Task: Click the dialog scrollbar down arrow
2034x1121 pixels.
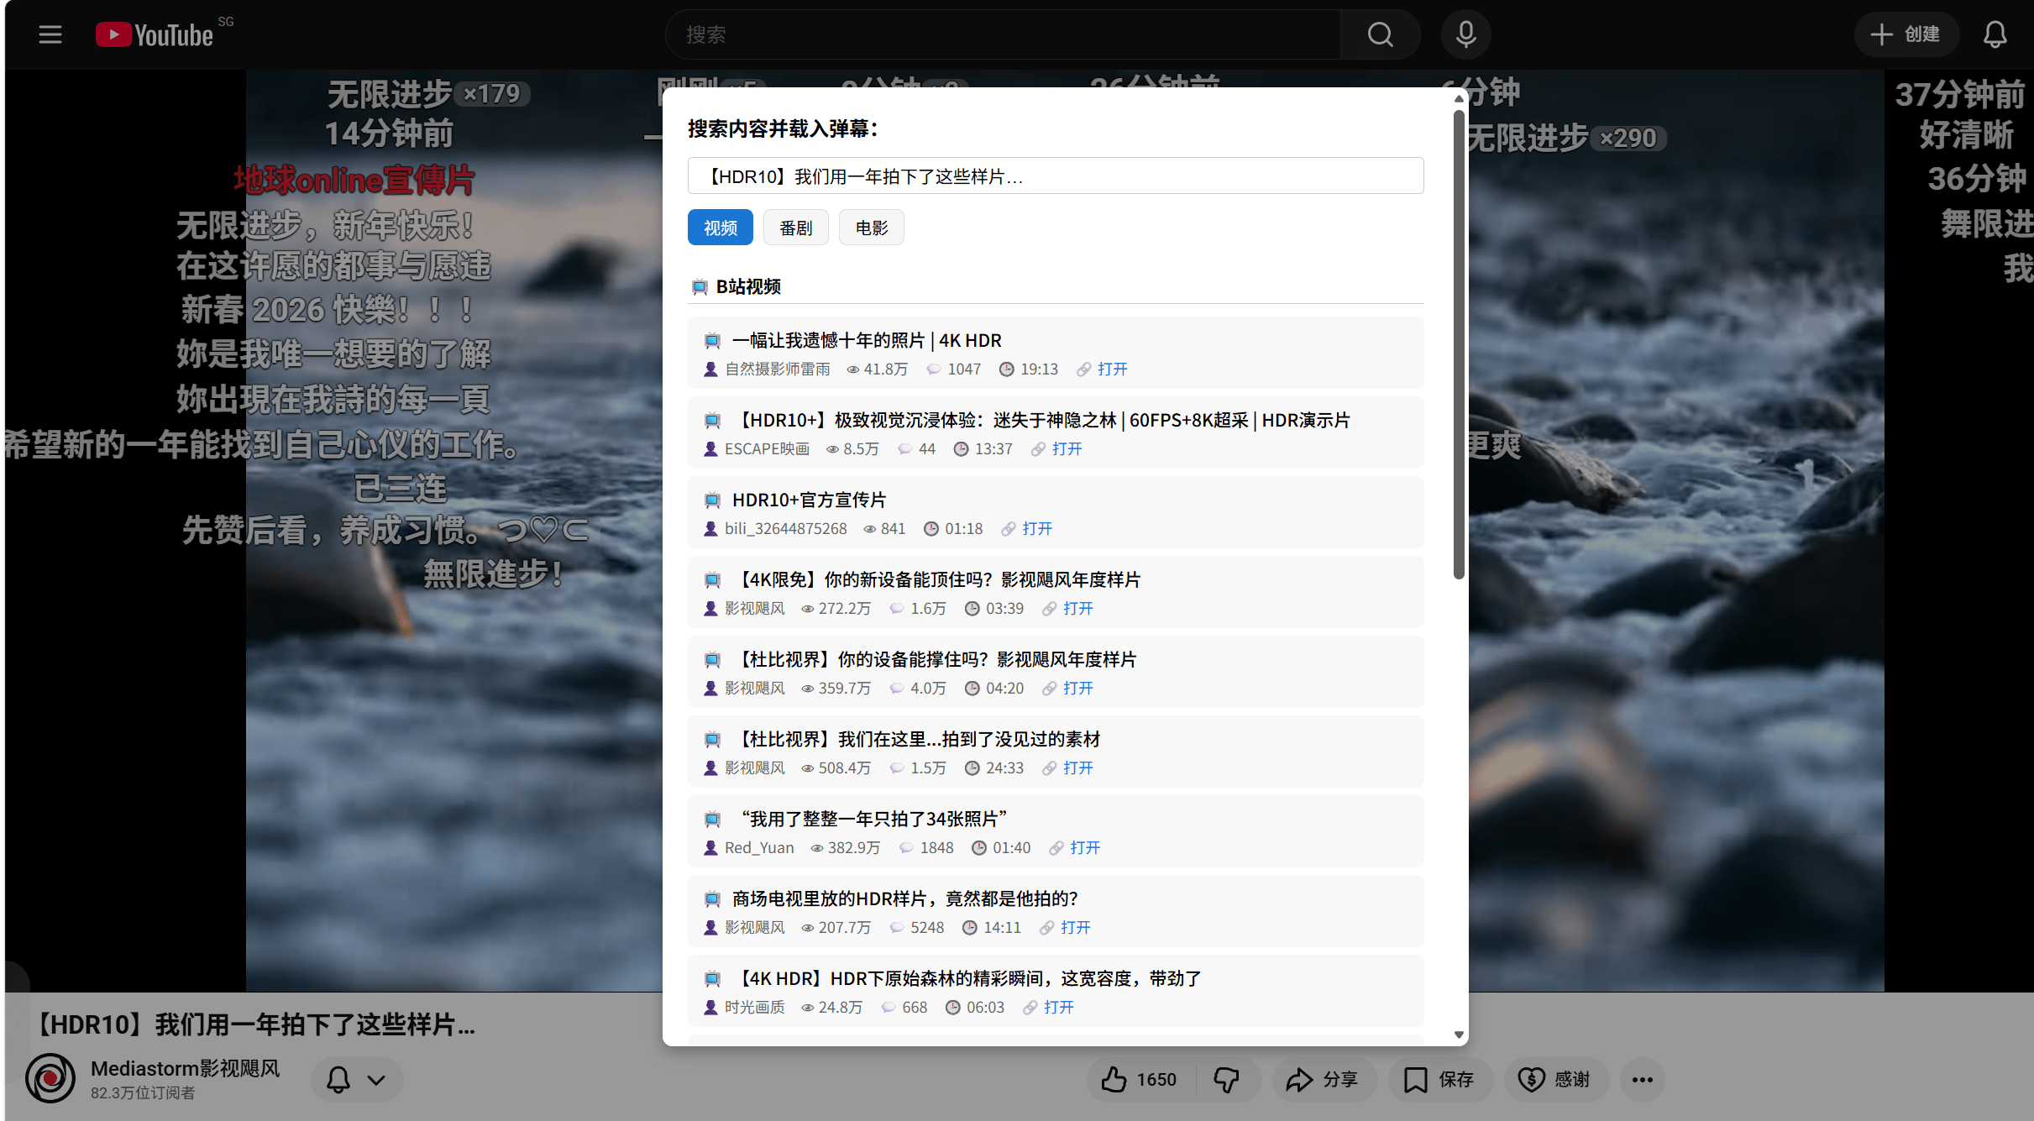Action: click(1459, 1035)
